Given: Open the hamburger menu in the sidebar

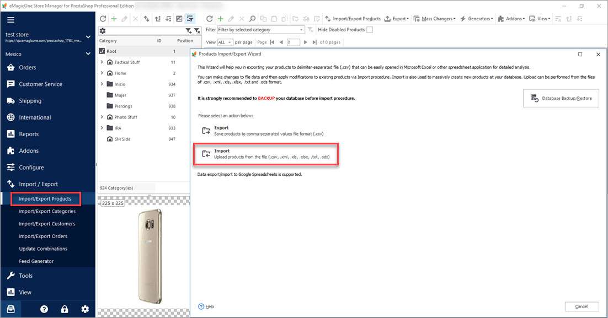Looking at the screenshot, I should coord(10,20).
